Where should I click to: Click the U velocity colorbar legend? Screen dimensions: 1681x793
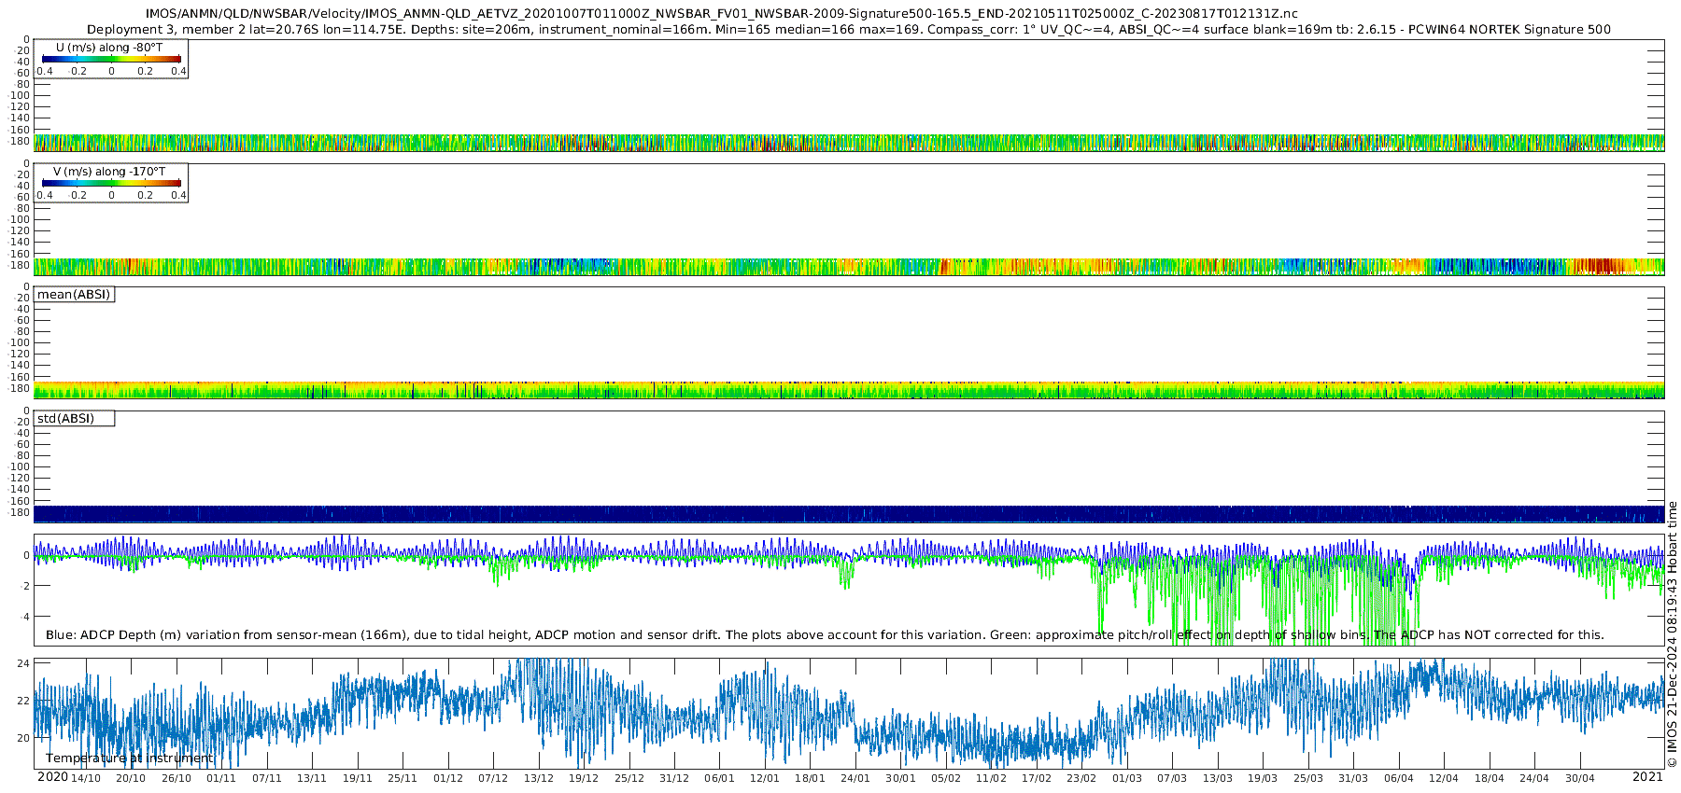click(x=111, y=59)
